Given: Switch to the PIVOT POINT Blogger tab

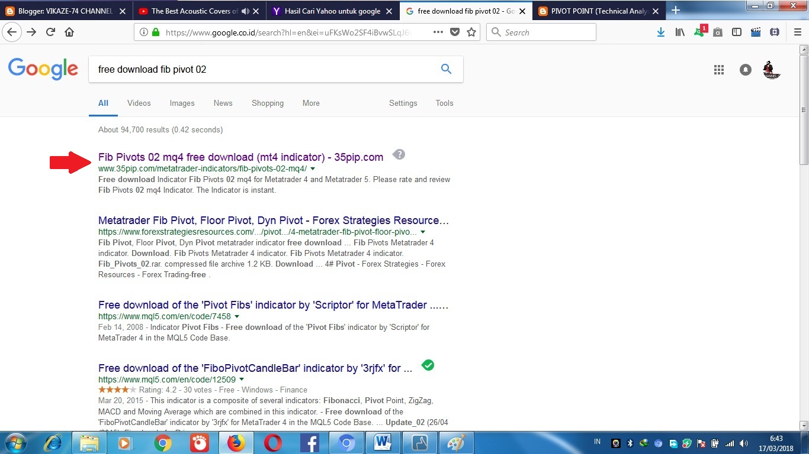Looking at the screenshot, I should 599,11.
